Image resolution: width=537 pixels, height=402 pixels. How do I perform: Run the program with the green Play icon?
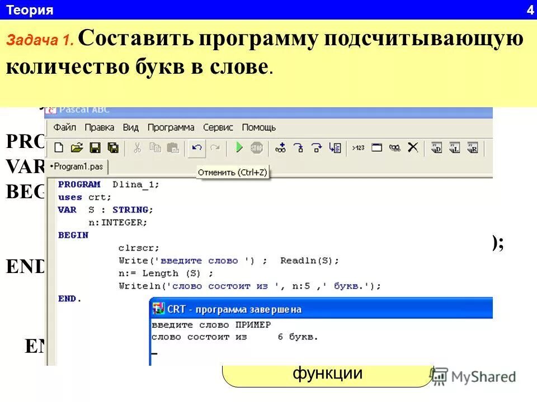coord(239,147)
